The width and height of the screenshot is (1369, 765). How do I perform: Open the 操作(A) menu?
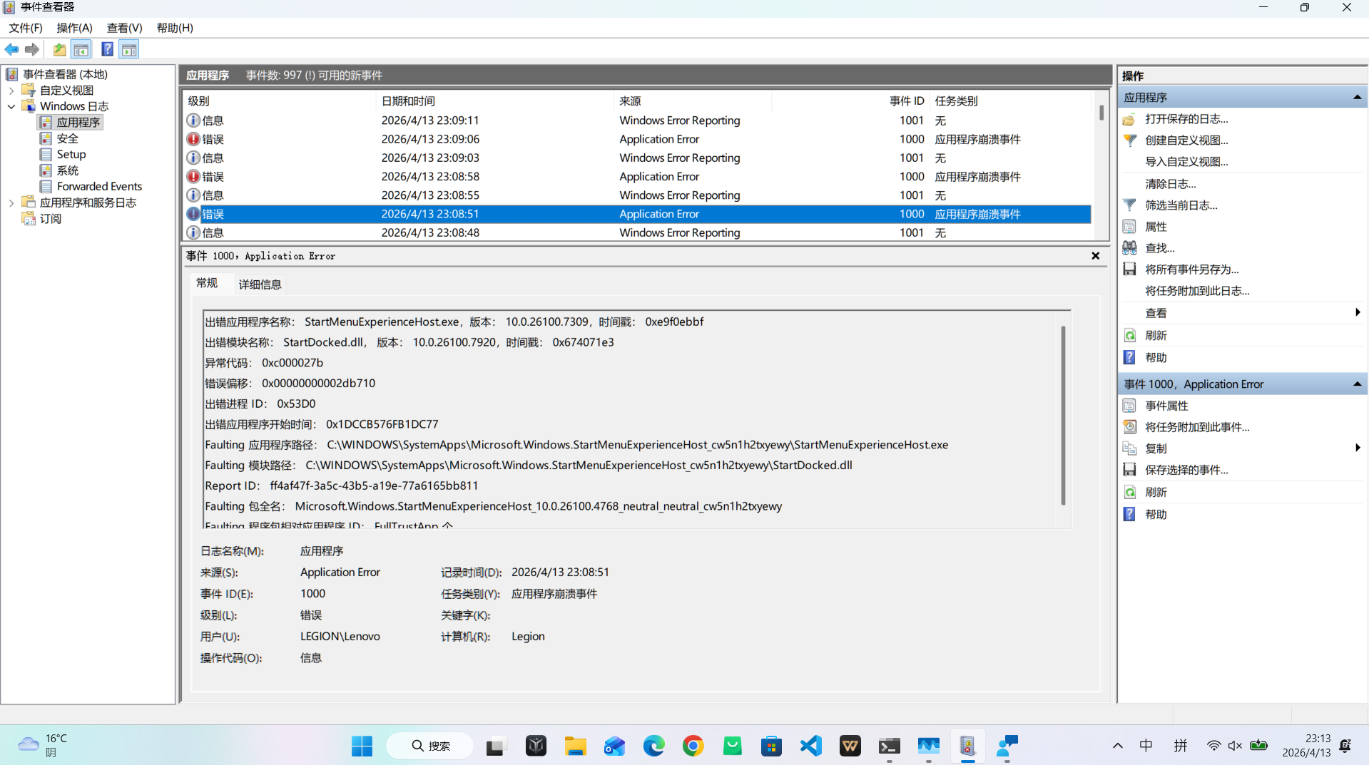pos(74,28)
